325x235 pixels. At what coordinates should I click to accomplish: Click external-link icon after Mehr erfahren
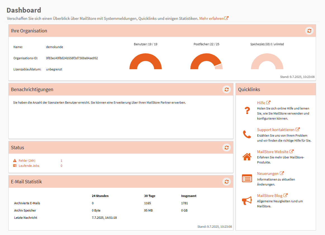pyautogui.click(x=227, y=18)
